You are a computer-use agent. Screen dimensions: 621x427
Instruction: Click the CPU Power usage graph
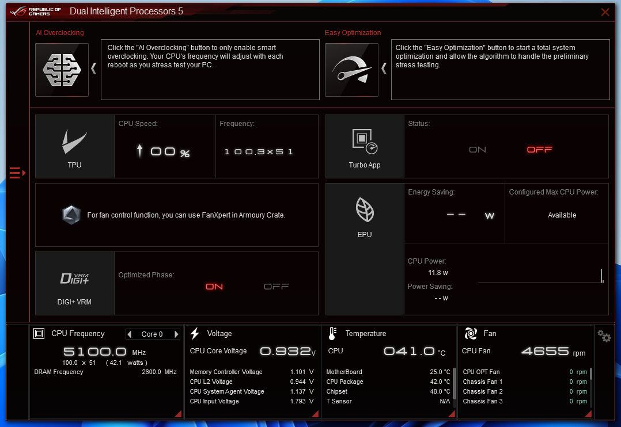click(541, 276)
